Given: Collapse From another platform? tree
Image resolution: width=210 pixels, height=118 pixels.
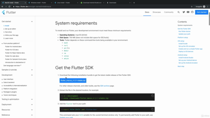Looking at the screenshot, I should pos(2,44).
